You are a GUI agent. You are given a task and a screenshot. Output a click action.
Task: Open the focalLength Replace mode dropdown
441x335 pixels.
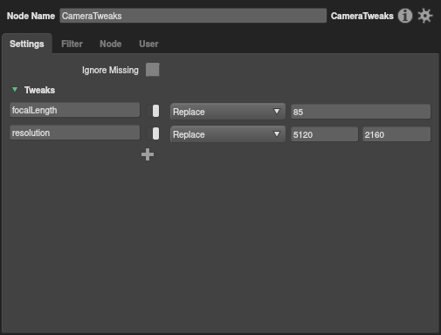[x=228, y=112]
